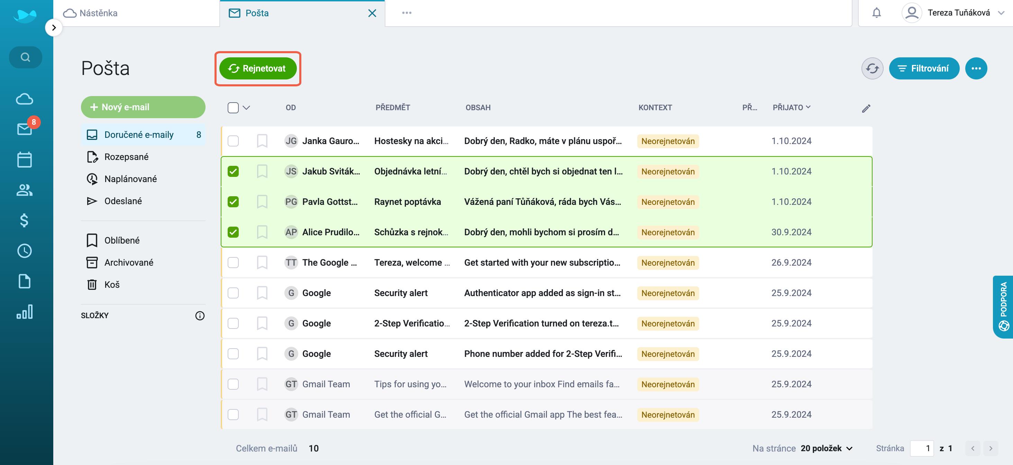Check the 2-Step Verification email checkbox
Screen dimensions: 1013x465
pyautogui.click(x=233, y=323)
